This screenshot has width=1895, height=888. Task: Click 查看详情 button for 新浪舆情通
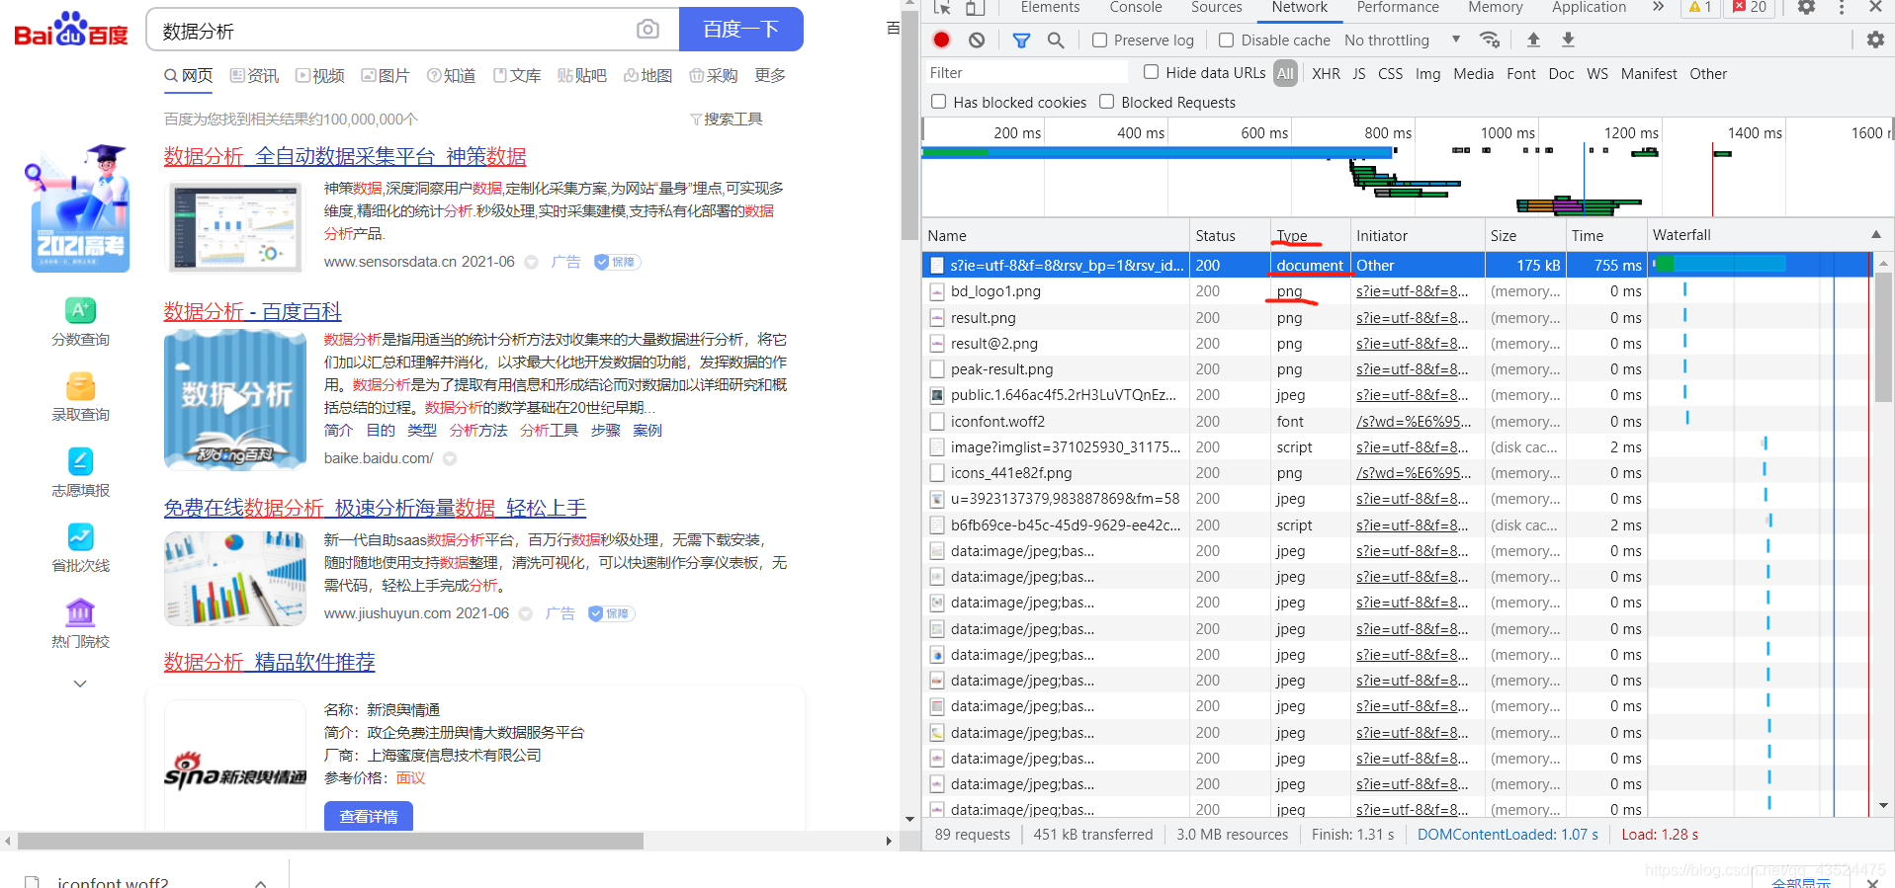point(369,816)
